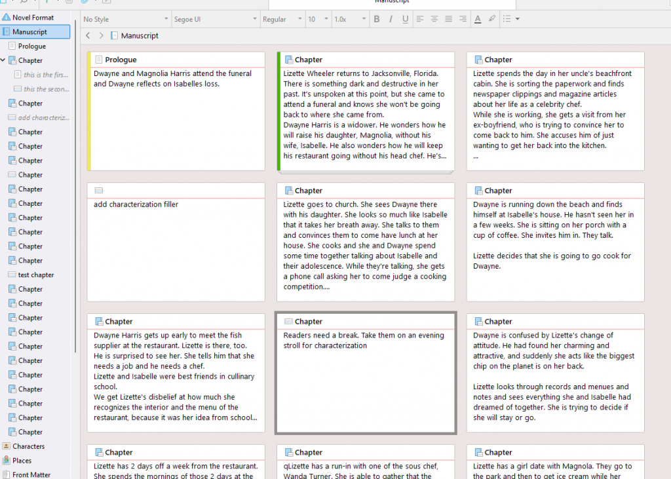Click the highlight color marker icon
The width and height of the screenshot is (671, 479).
coord(492,19)
